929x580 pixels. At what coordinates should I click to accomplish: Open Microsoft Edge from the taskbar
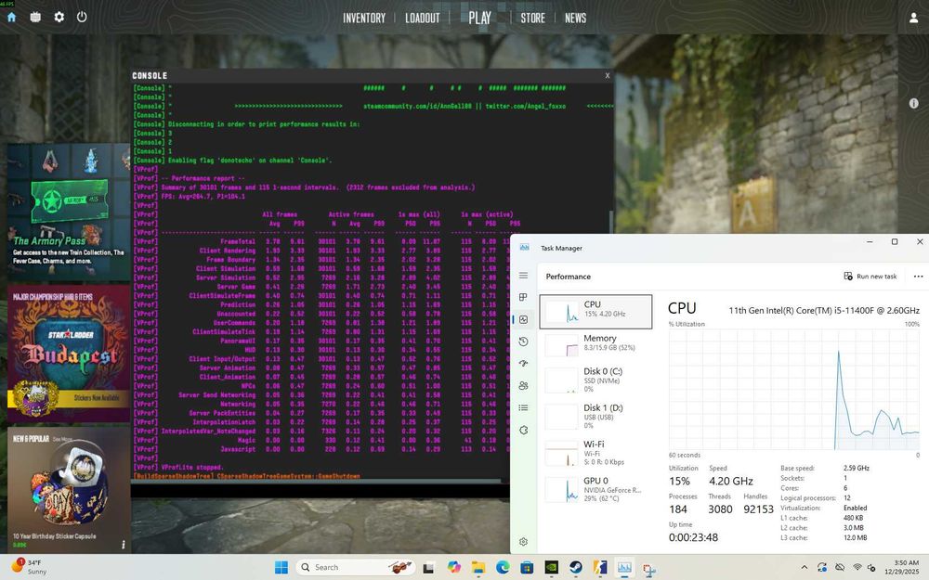(x=503, y=567)
